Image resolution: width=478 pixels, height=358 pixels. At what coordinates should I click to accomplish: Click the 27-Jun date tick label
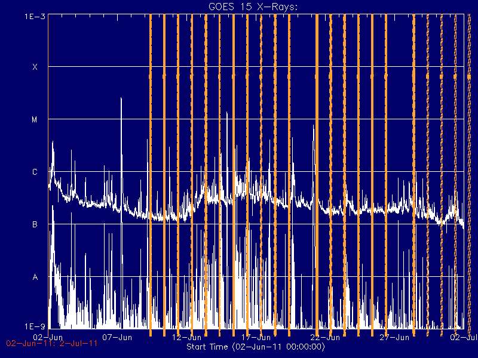(394, 337)
